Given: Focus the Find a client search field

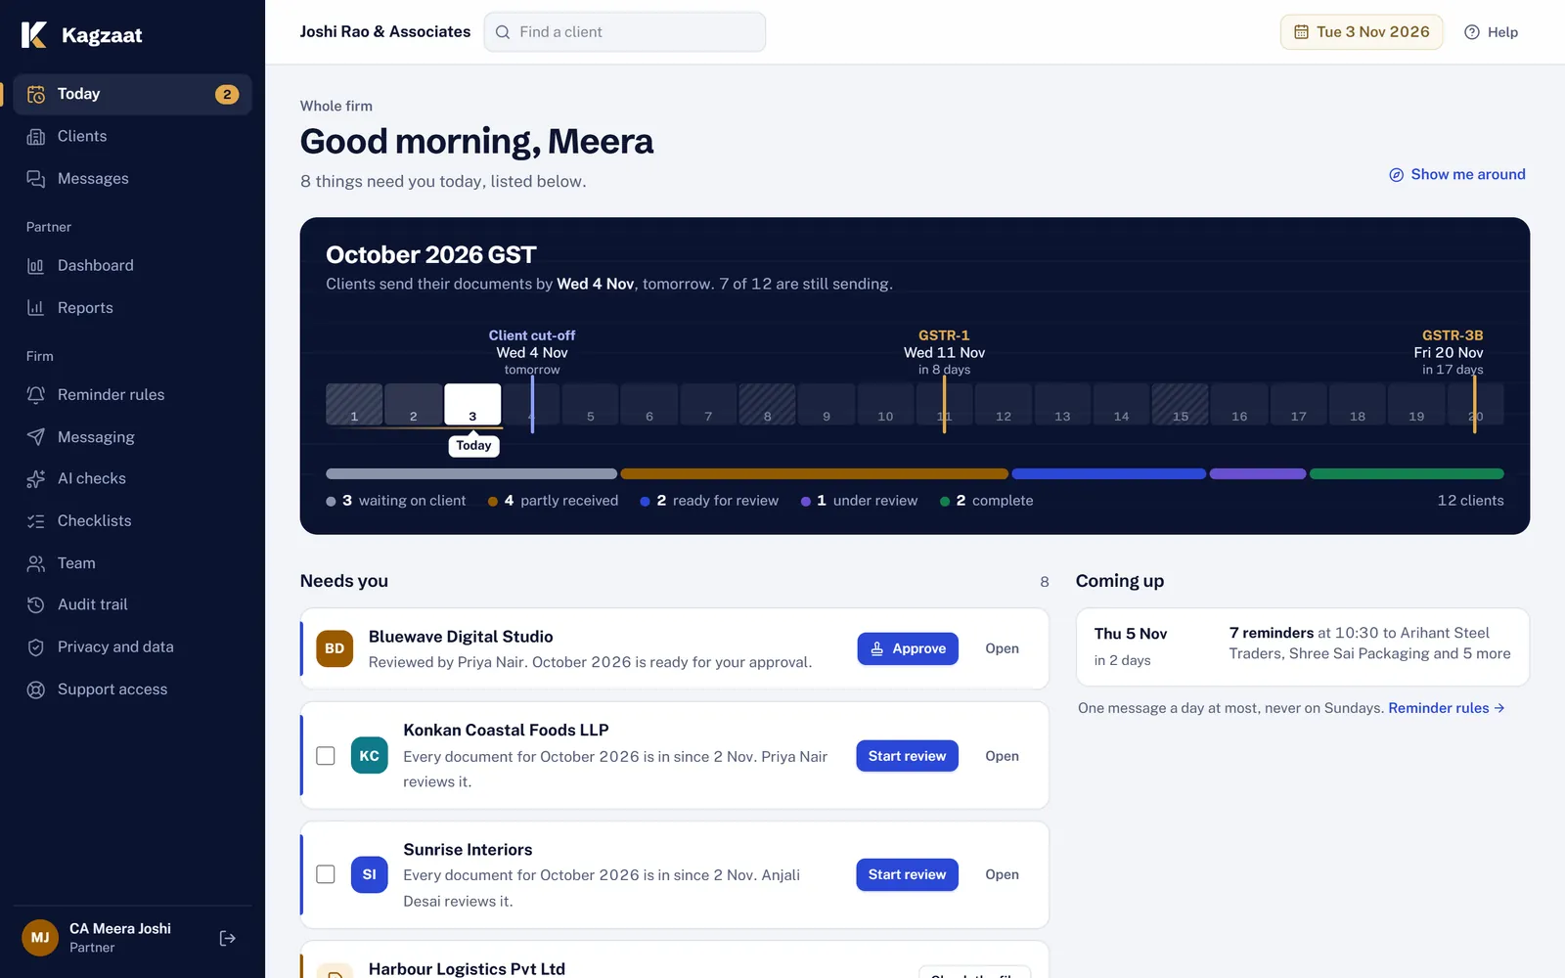Looking at the screenshot, I should click(x=625, y=32).
